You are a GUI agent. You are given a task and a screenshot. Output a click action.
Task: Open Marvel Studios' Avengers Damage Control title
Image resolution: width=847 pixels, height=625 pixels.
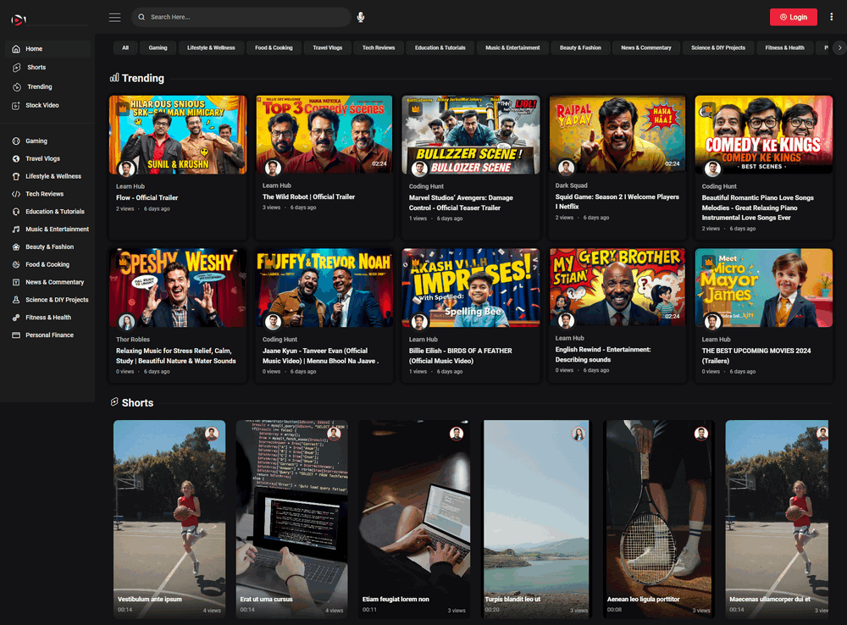[x=461, y=202]
